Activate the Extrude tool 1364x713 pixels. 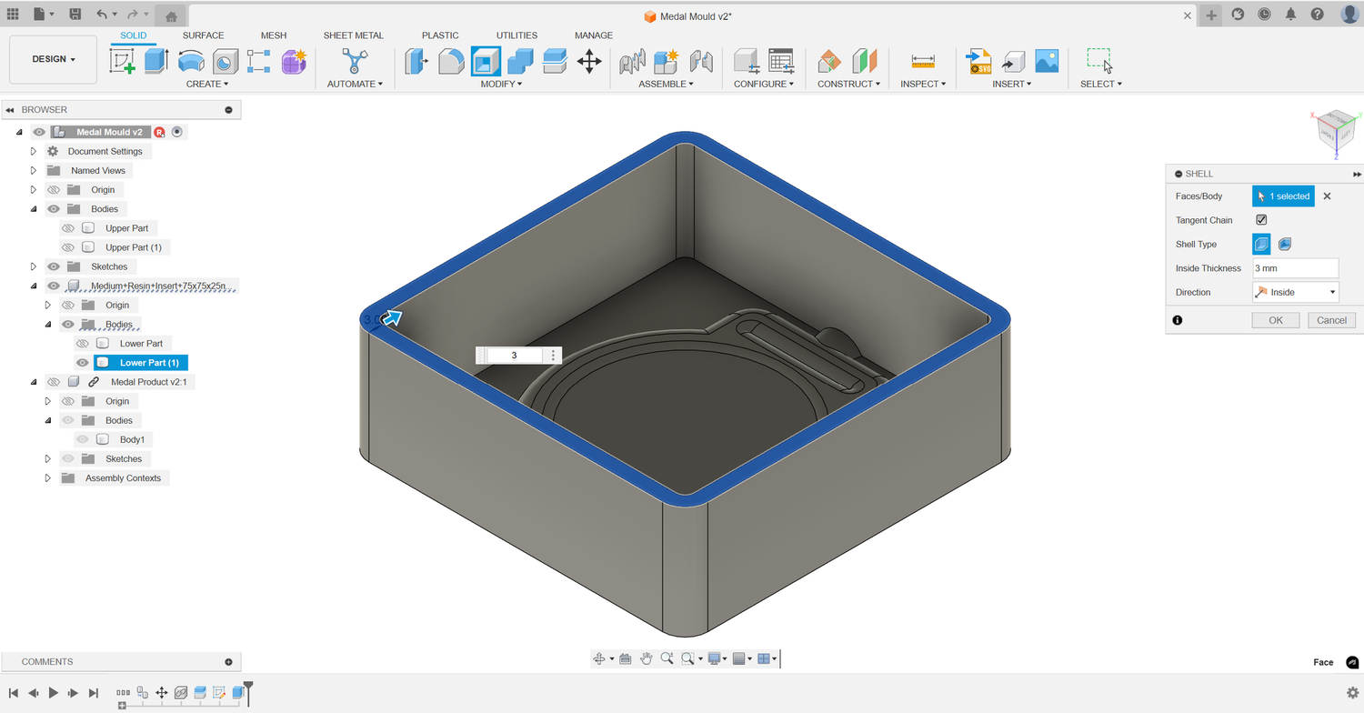pyautogui.click(x=156, y=61)
